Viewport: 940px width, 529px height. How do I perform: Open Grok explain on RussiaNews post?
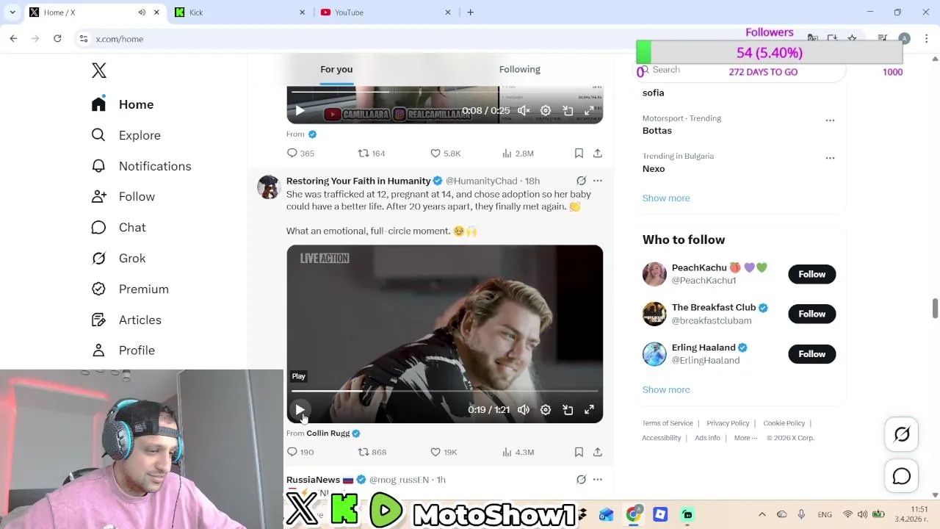coord(581,480)
